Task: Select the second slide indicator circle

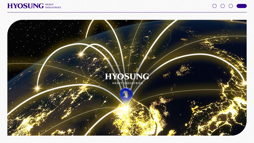Action: 223,6
